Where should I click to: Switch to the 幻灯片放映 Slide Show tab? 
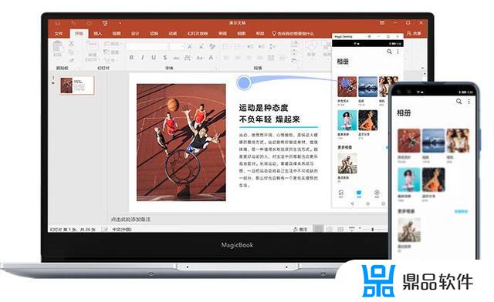coord(198,33)
